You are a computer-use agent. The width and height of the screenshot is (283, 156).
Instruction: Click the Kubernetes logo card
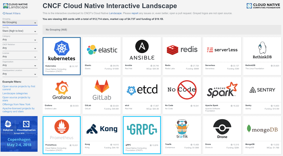pyautogui.click(x=62, y=50)
